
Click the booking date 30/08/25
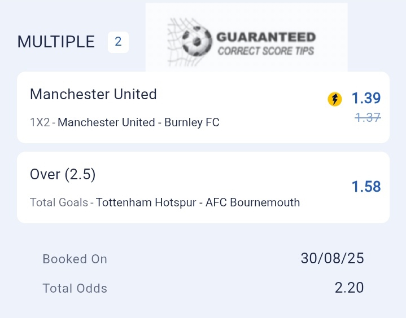[x=332, y=258]
